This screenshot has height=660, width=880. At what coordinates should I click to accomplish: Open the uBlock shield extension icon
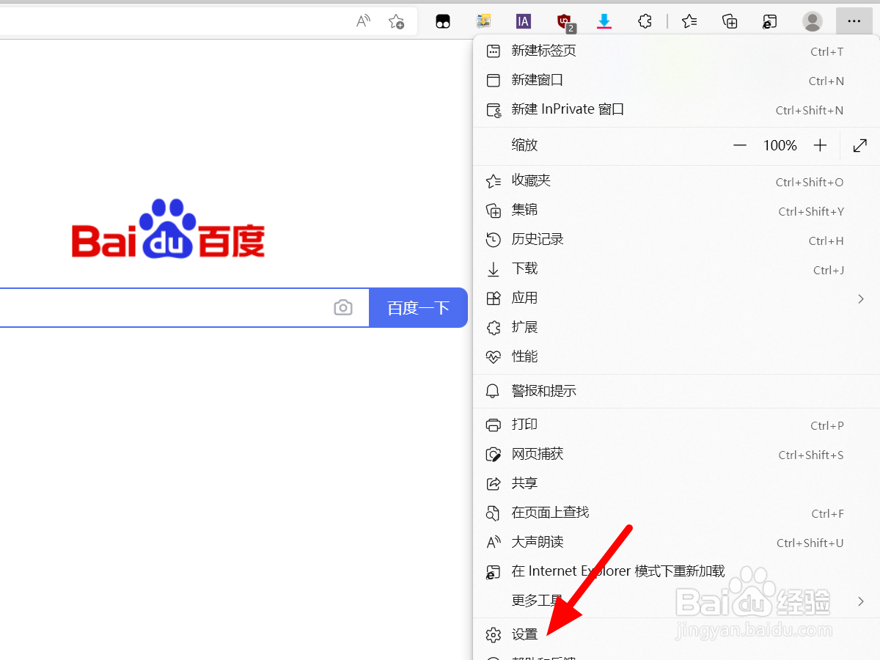pyautogui.click(x=565, y=22)
